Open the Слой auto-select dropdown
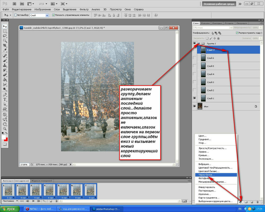Viewport: 265px width, 212px height. coord(47,15)
